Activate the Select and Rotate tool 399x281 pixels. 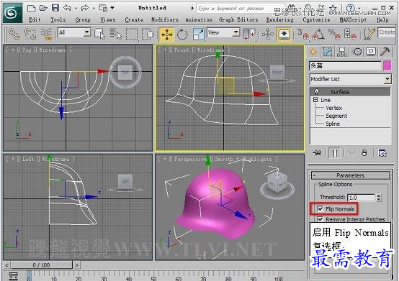click(182, 34)
